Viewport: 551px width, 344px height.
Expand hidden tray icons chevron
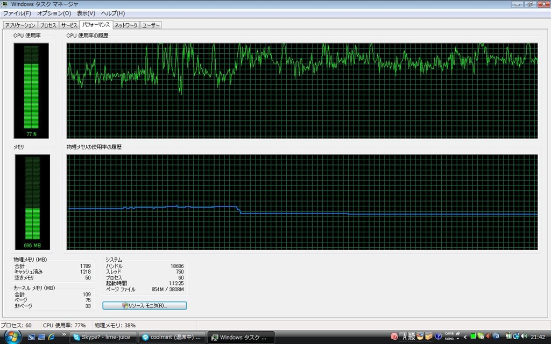point(465,338)
